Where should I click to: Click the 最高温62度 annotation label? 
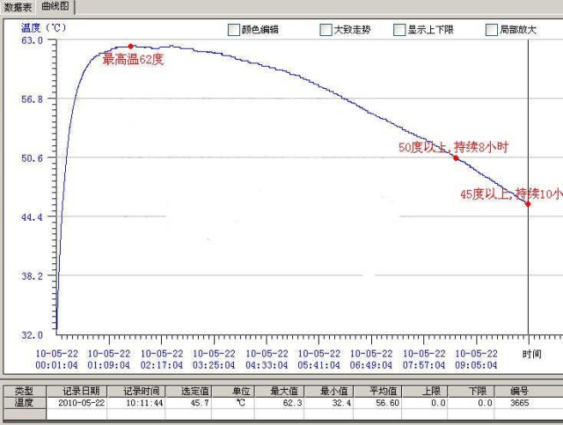coord(136,60)
